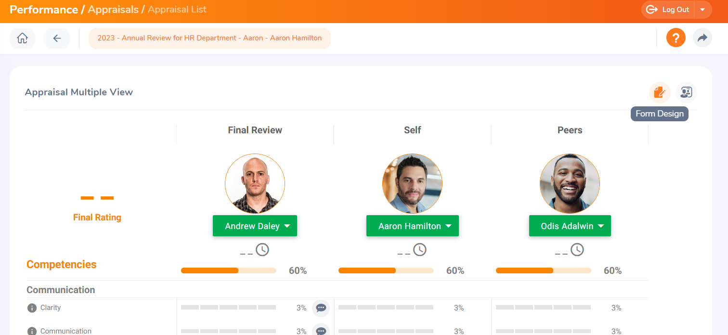Click the Home icon button
728x335 pixels.
click(22, 39)
